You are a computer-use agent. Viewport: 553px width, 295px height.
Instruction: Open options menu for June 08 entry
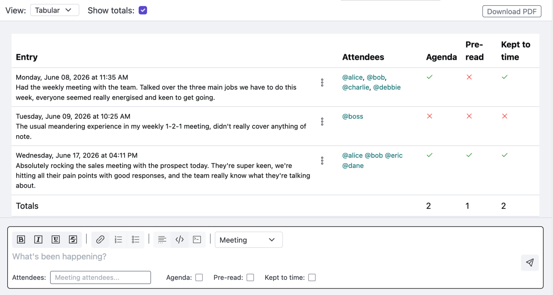[322, 82]
